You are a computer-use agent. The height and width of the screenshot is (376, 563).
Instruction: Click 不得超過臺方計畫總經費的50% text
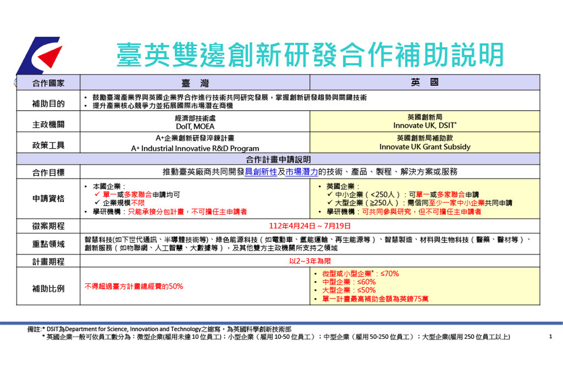pos(134,286)
